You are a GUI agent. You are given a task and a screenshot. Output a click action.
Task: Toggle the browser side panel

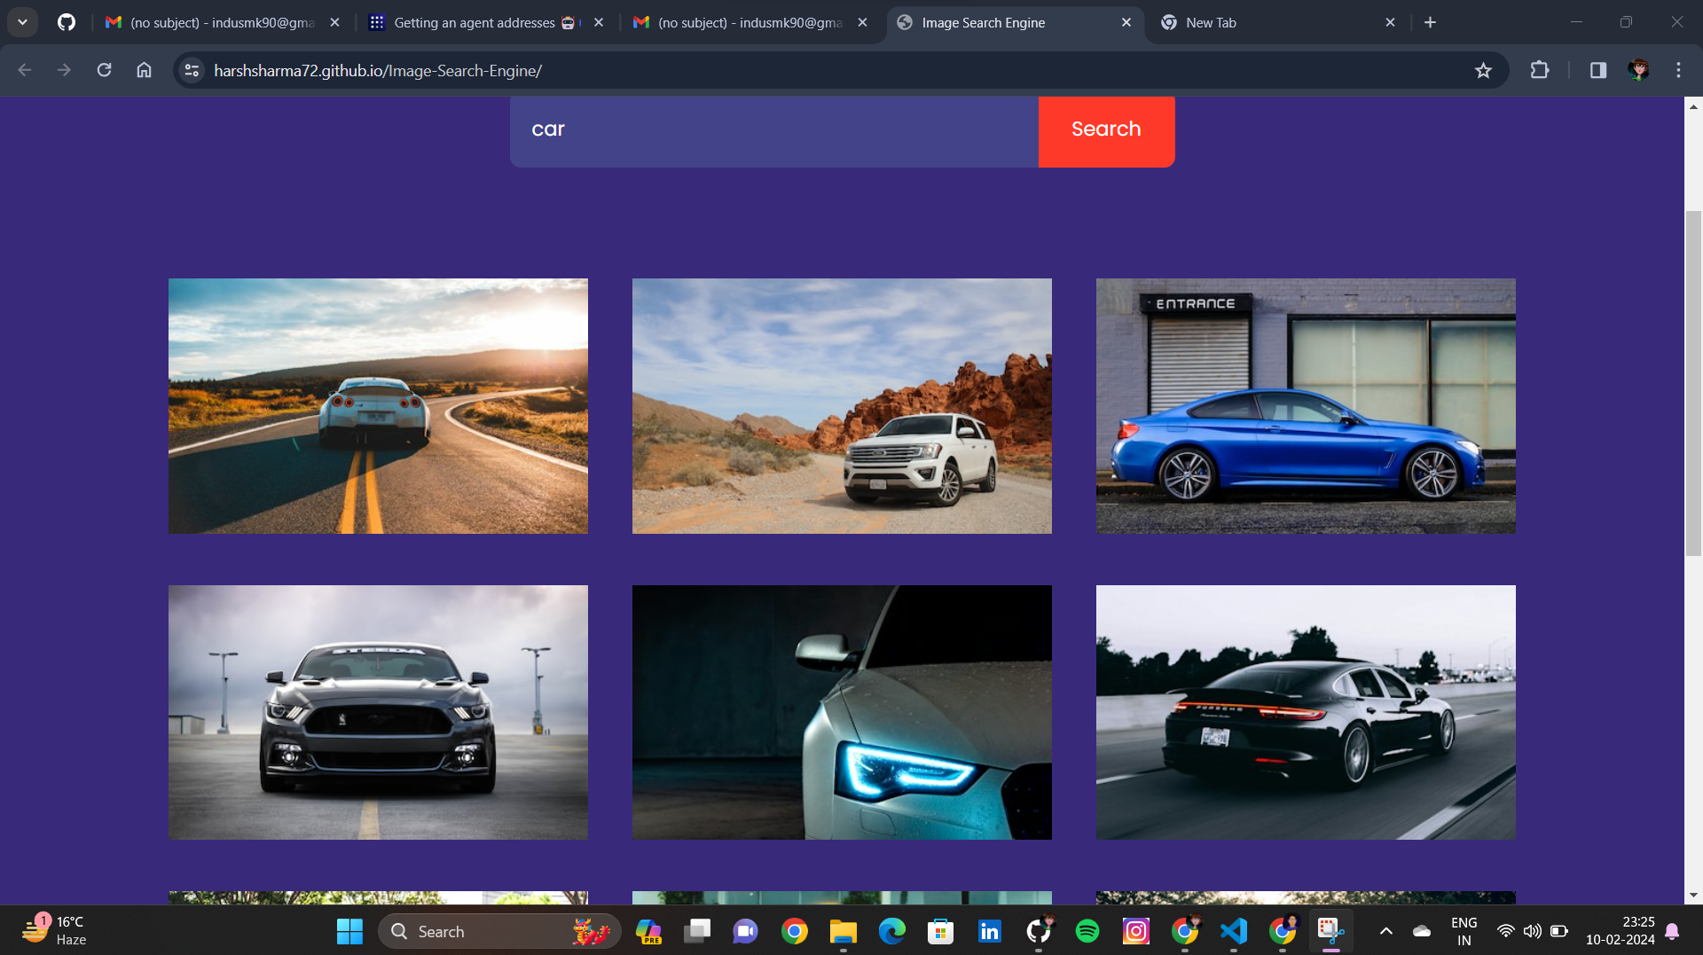(1598, 70)
